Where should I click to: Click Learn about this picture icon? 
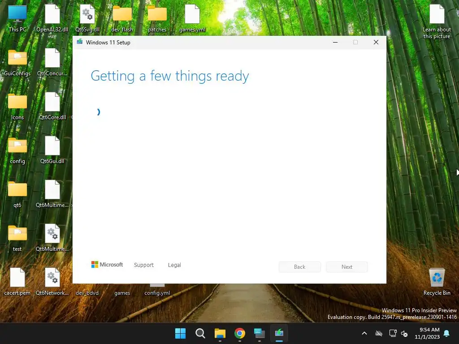437,21
